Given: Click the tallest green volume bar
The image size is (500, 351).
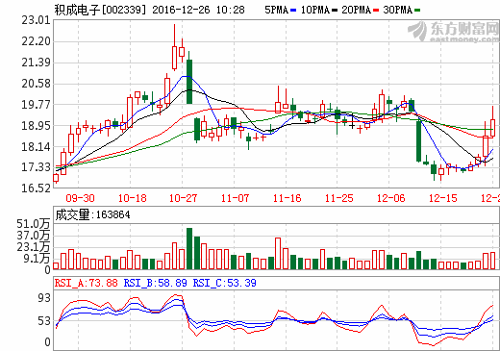Looking at the screenshot, I should click(x=189, y=248).
